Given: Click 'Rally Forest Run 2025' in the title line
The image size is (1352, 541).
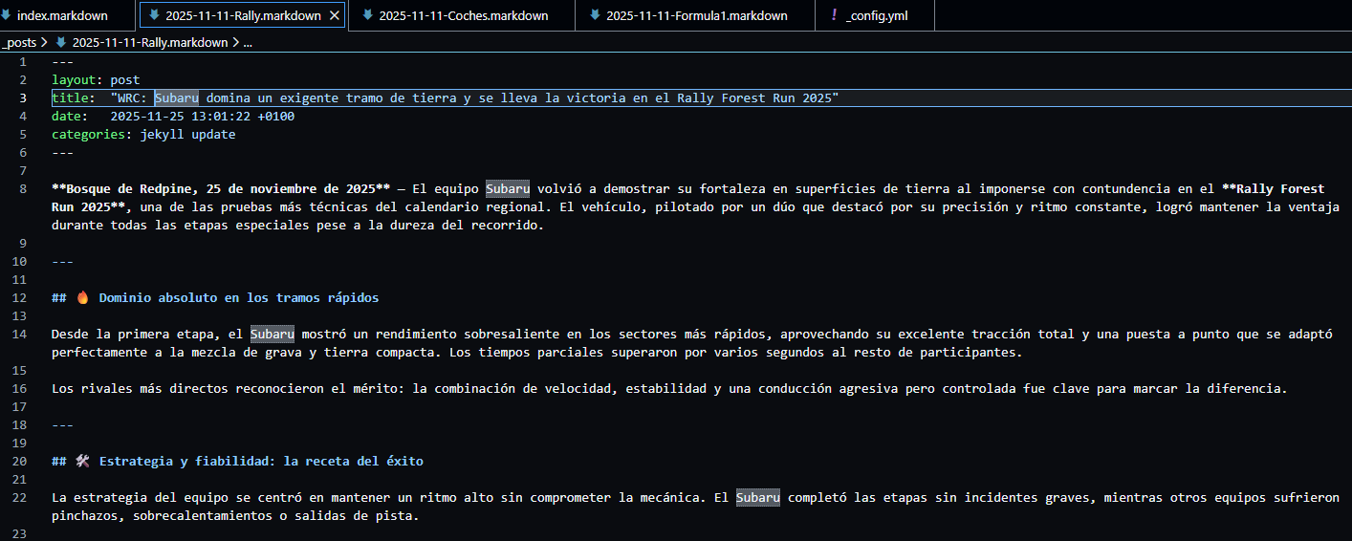Looking at the screenshot, I should pos(754,97).
